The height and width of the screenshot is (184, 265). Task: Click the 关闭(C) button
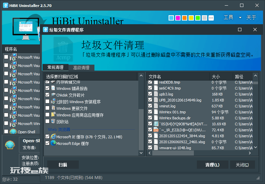242,165
